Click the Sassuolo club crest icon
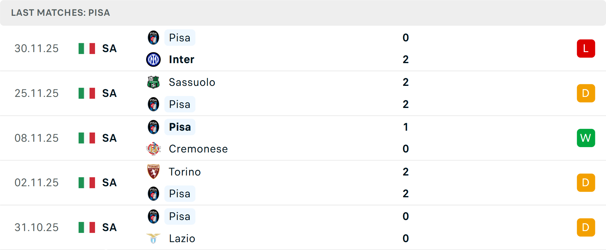 pos(153,82)
